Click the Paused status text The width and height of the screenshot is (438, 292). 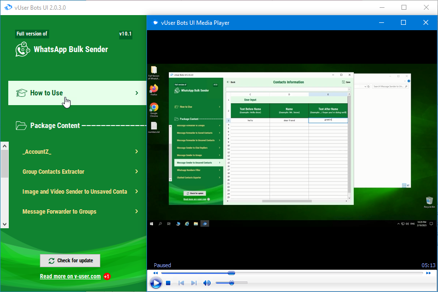(162, 265)
